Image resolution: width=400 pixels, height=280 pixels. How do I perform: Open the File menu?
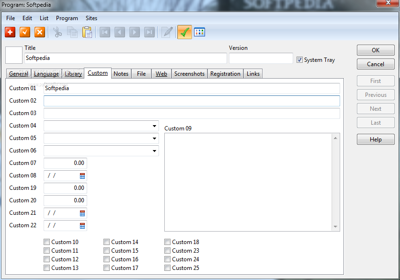coord(11,18)
